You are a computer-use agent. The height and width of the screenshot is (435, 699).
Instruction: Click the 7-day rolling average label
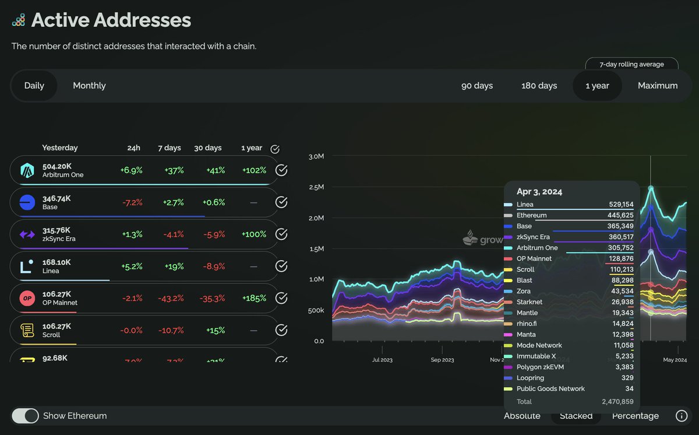coord(632,64)
